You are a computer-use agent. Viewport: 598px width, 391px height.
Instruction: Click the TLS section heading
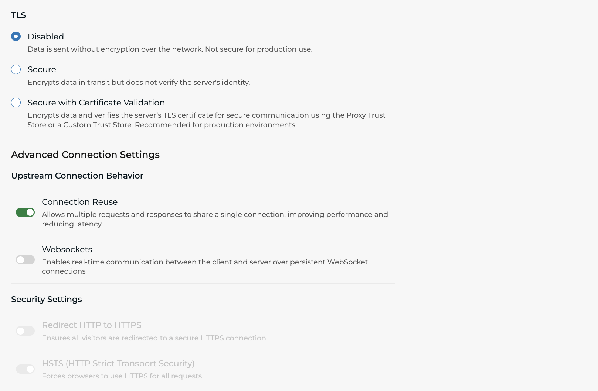point(18,15)
